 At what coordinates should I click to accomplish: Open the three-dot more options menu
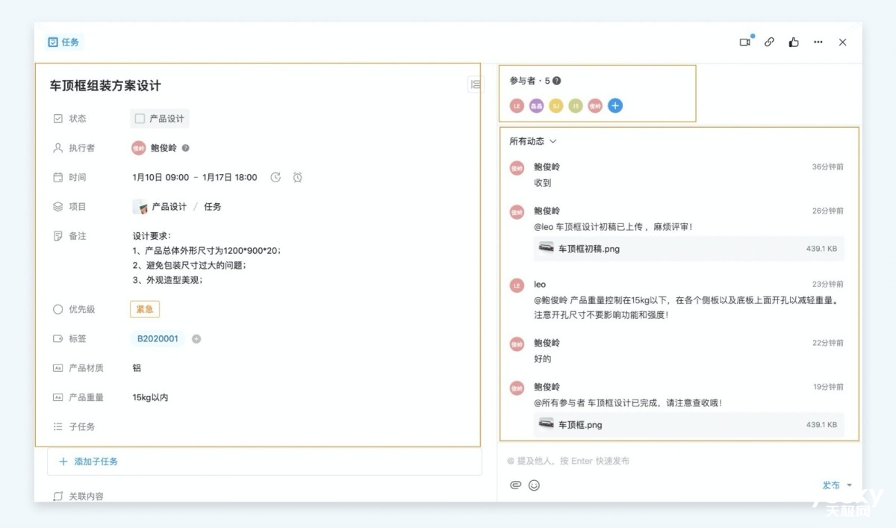point(818,43)
